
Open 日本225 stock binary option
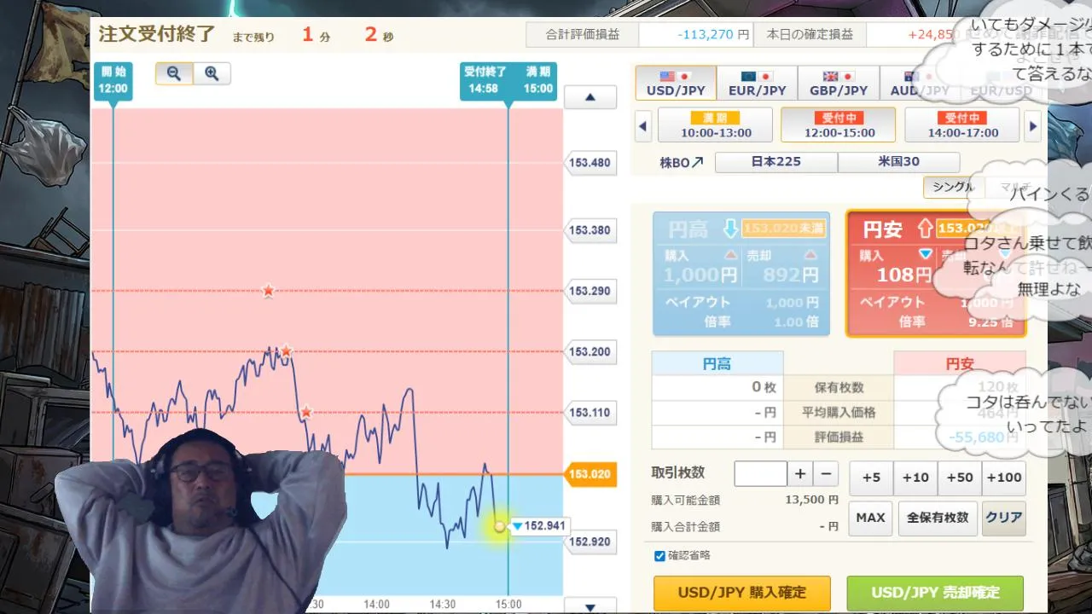pos(776,161)
